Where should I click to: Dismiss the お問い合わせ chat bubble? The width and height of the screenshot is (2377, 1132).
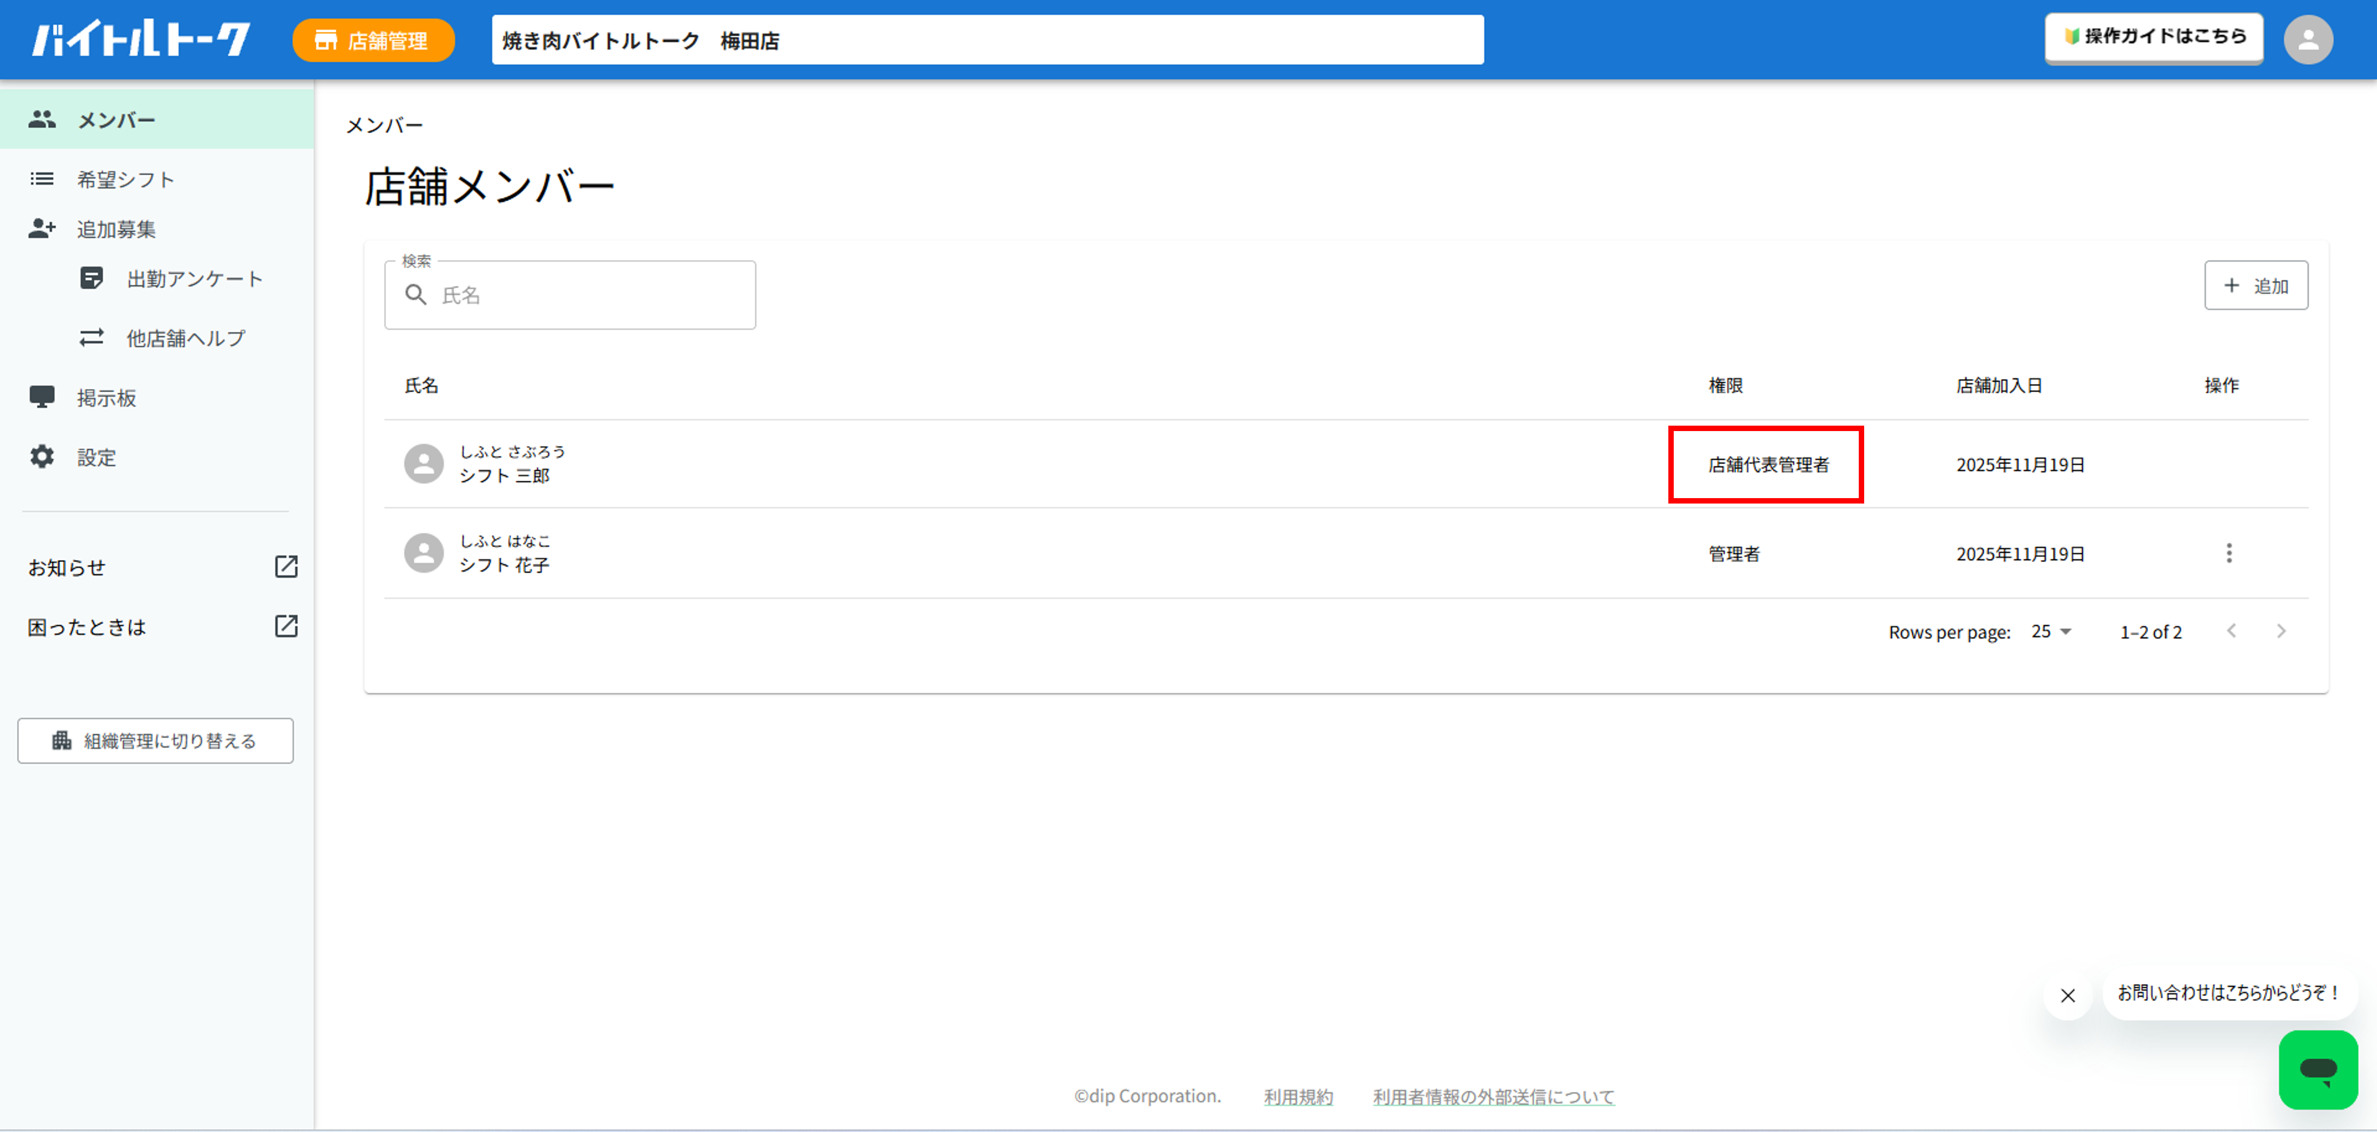[2067, 996]
